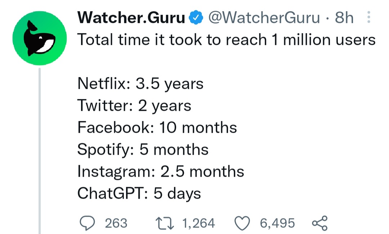This screenshot has width=389, height=234.
Task: Click the 'Netflix: 3.5 years' line
Action: click(x=140, y=84)
